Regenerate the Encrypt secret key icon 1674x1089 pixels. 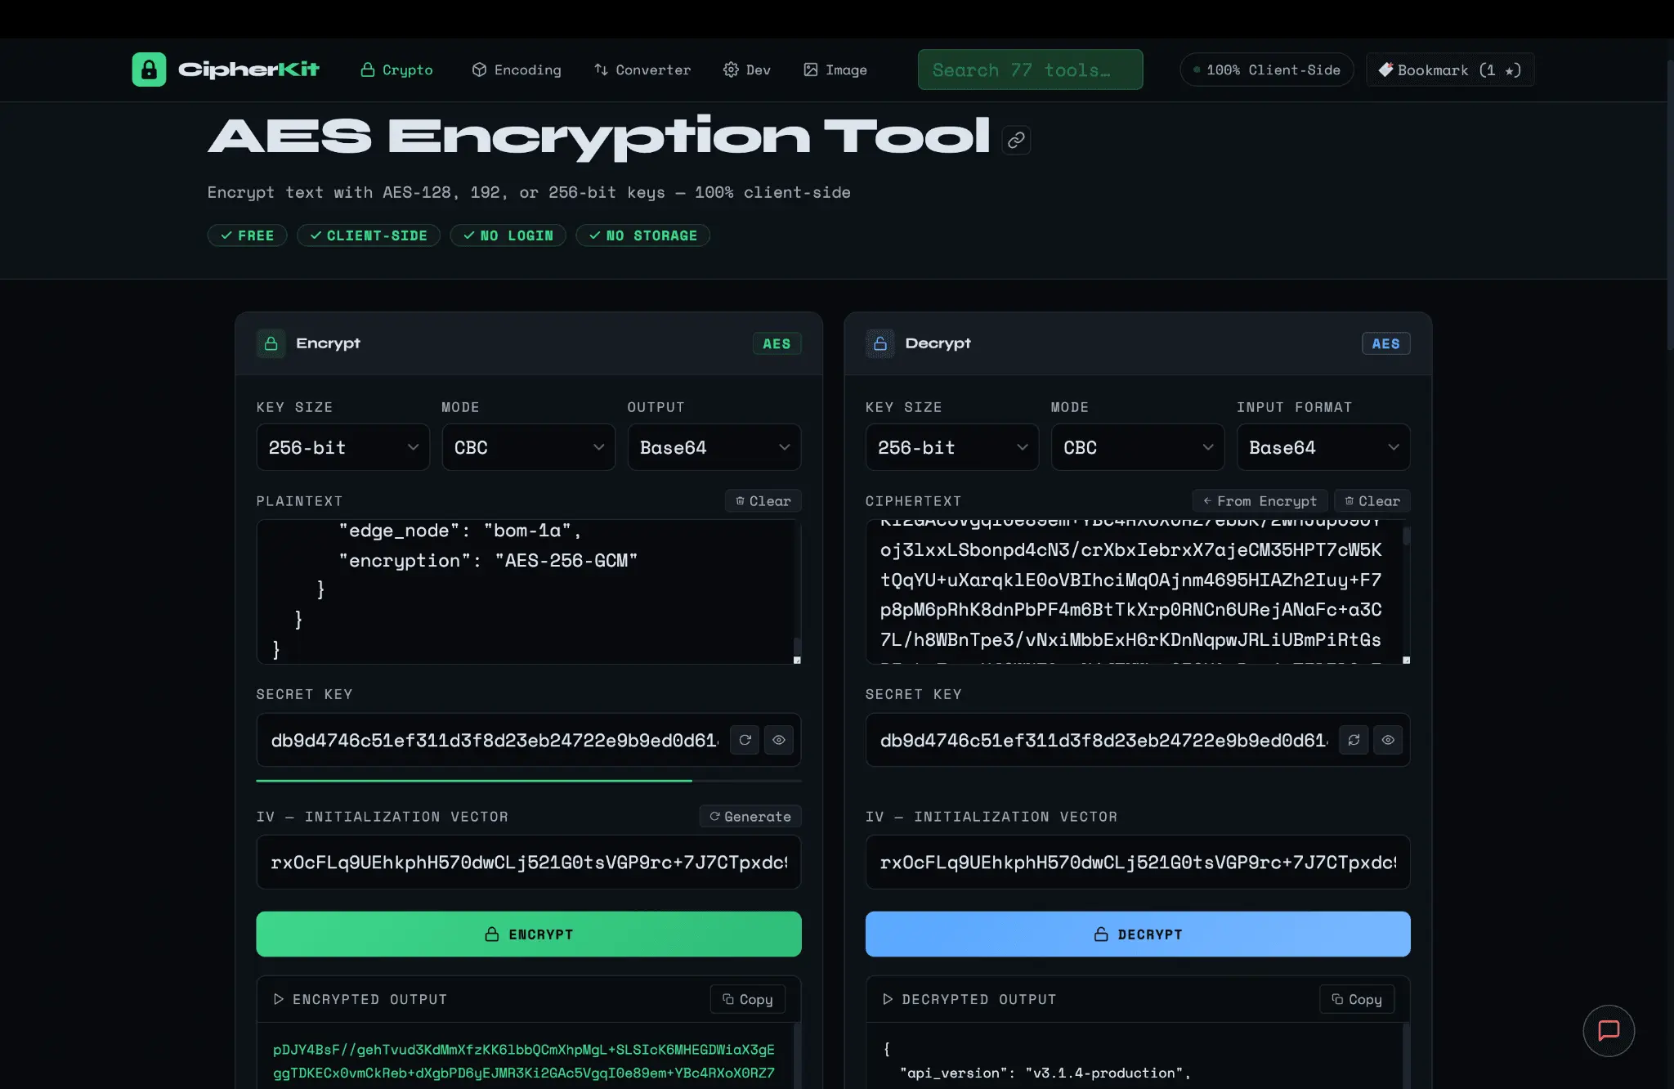tap(745, 740)
